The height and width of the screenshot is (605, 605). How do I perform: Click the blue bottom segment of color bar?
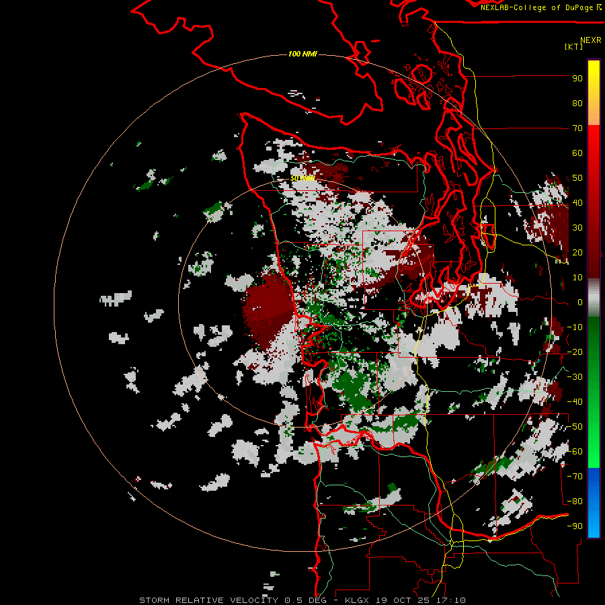click(x=594, y=503)
